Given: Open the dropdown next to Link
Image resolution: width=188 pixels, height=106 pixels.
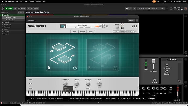Looking at the screenshot, I should point(167,8).
